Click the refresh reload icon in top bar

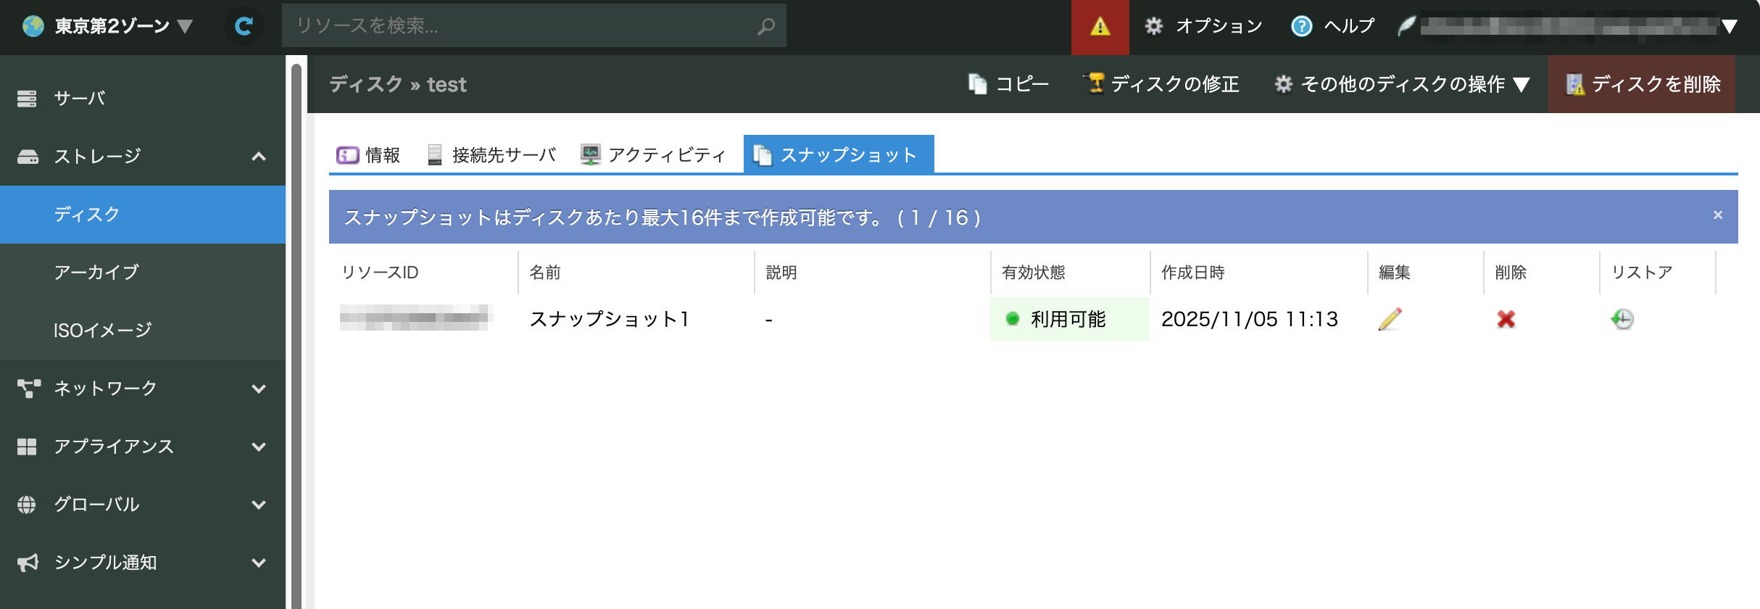click(x=244, y=27)
